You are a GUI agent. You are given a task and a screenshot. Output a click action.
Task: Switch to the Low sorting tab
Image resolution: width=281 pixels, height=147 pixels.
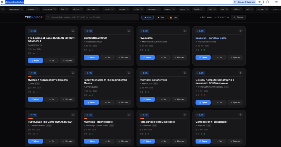pos(173,17)
